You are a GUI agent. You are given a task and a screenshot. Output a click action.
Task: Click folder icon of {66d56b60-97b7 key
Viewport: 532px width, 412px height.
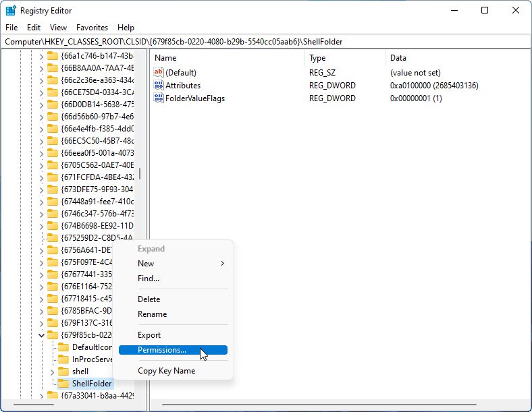[x=52, y=117]
